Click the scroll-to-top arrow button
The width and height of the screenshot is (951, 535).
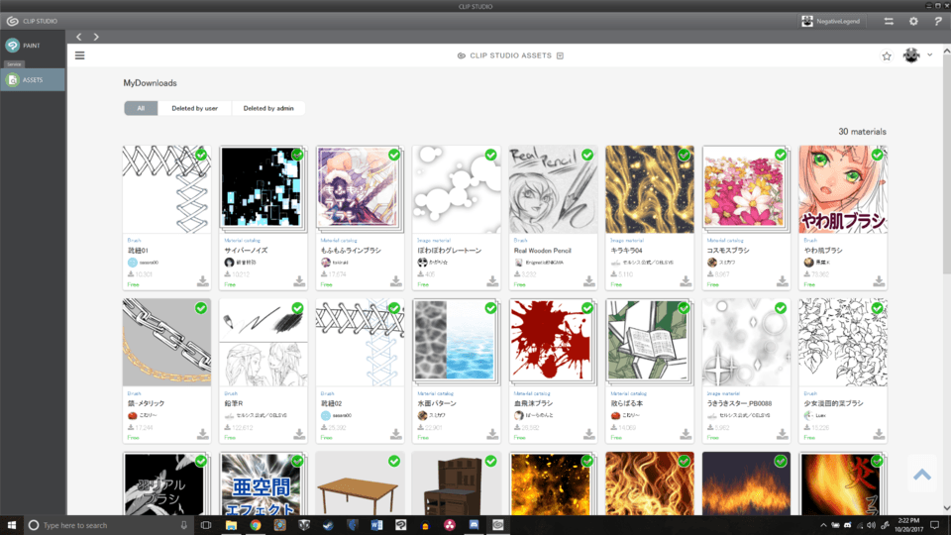921,475
